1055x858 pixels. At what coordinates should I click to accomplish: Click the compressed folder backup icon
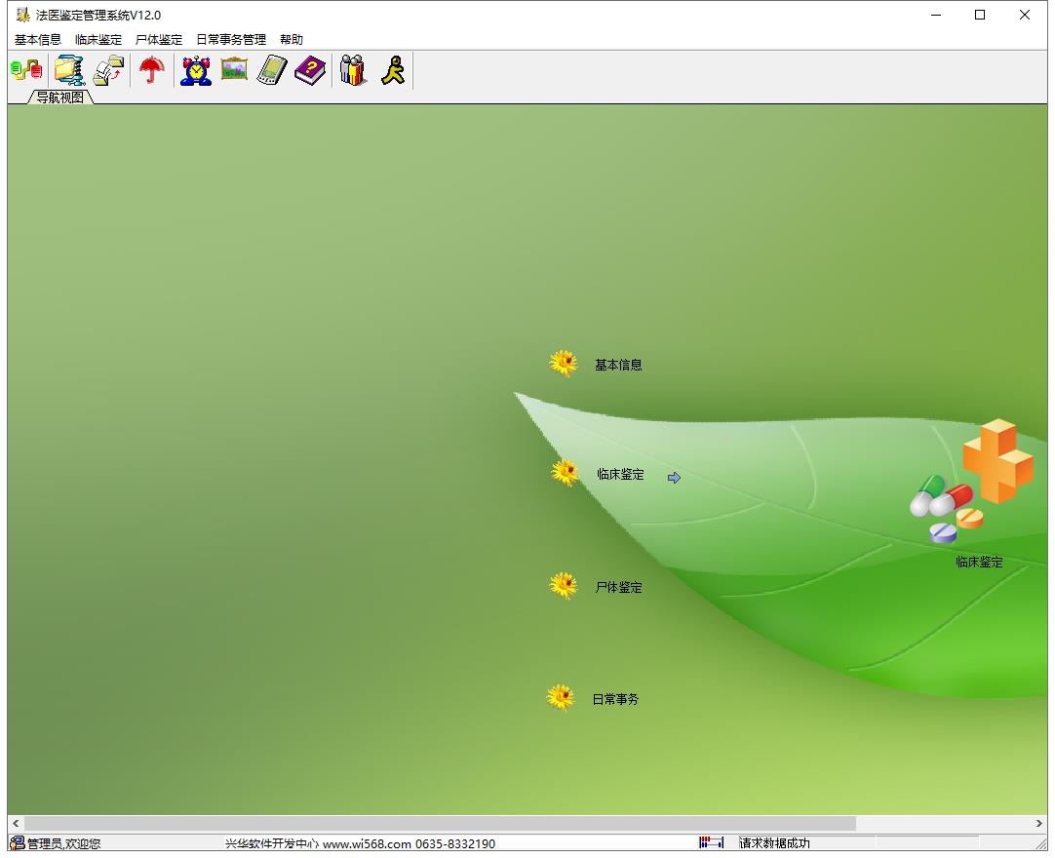(69, 70)
